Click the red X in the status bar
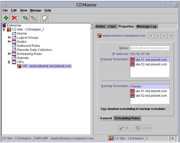Screen dimensions: 180x143 click(172, 138)
